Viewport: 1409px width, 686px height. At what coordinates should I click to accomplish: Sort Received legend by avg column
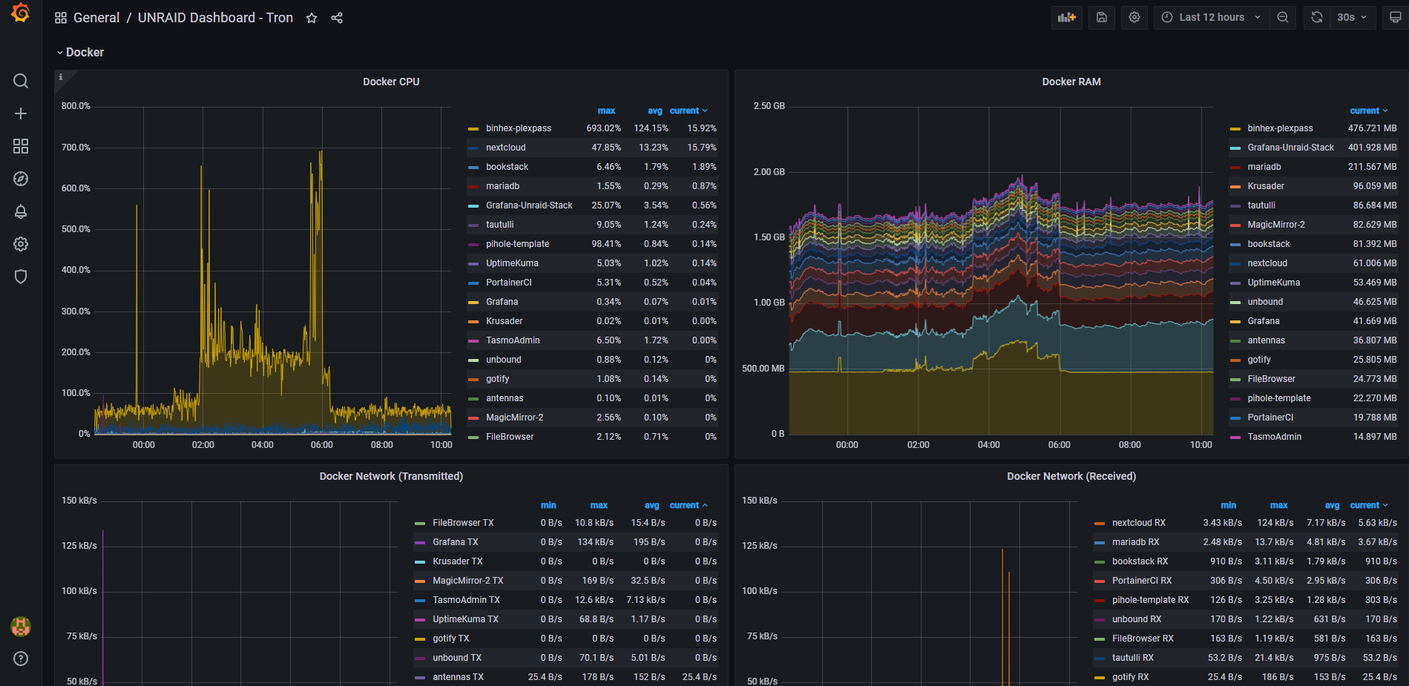[x=1333, y=505]
